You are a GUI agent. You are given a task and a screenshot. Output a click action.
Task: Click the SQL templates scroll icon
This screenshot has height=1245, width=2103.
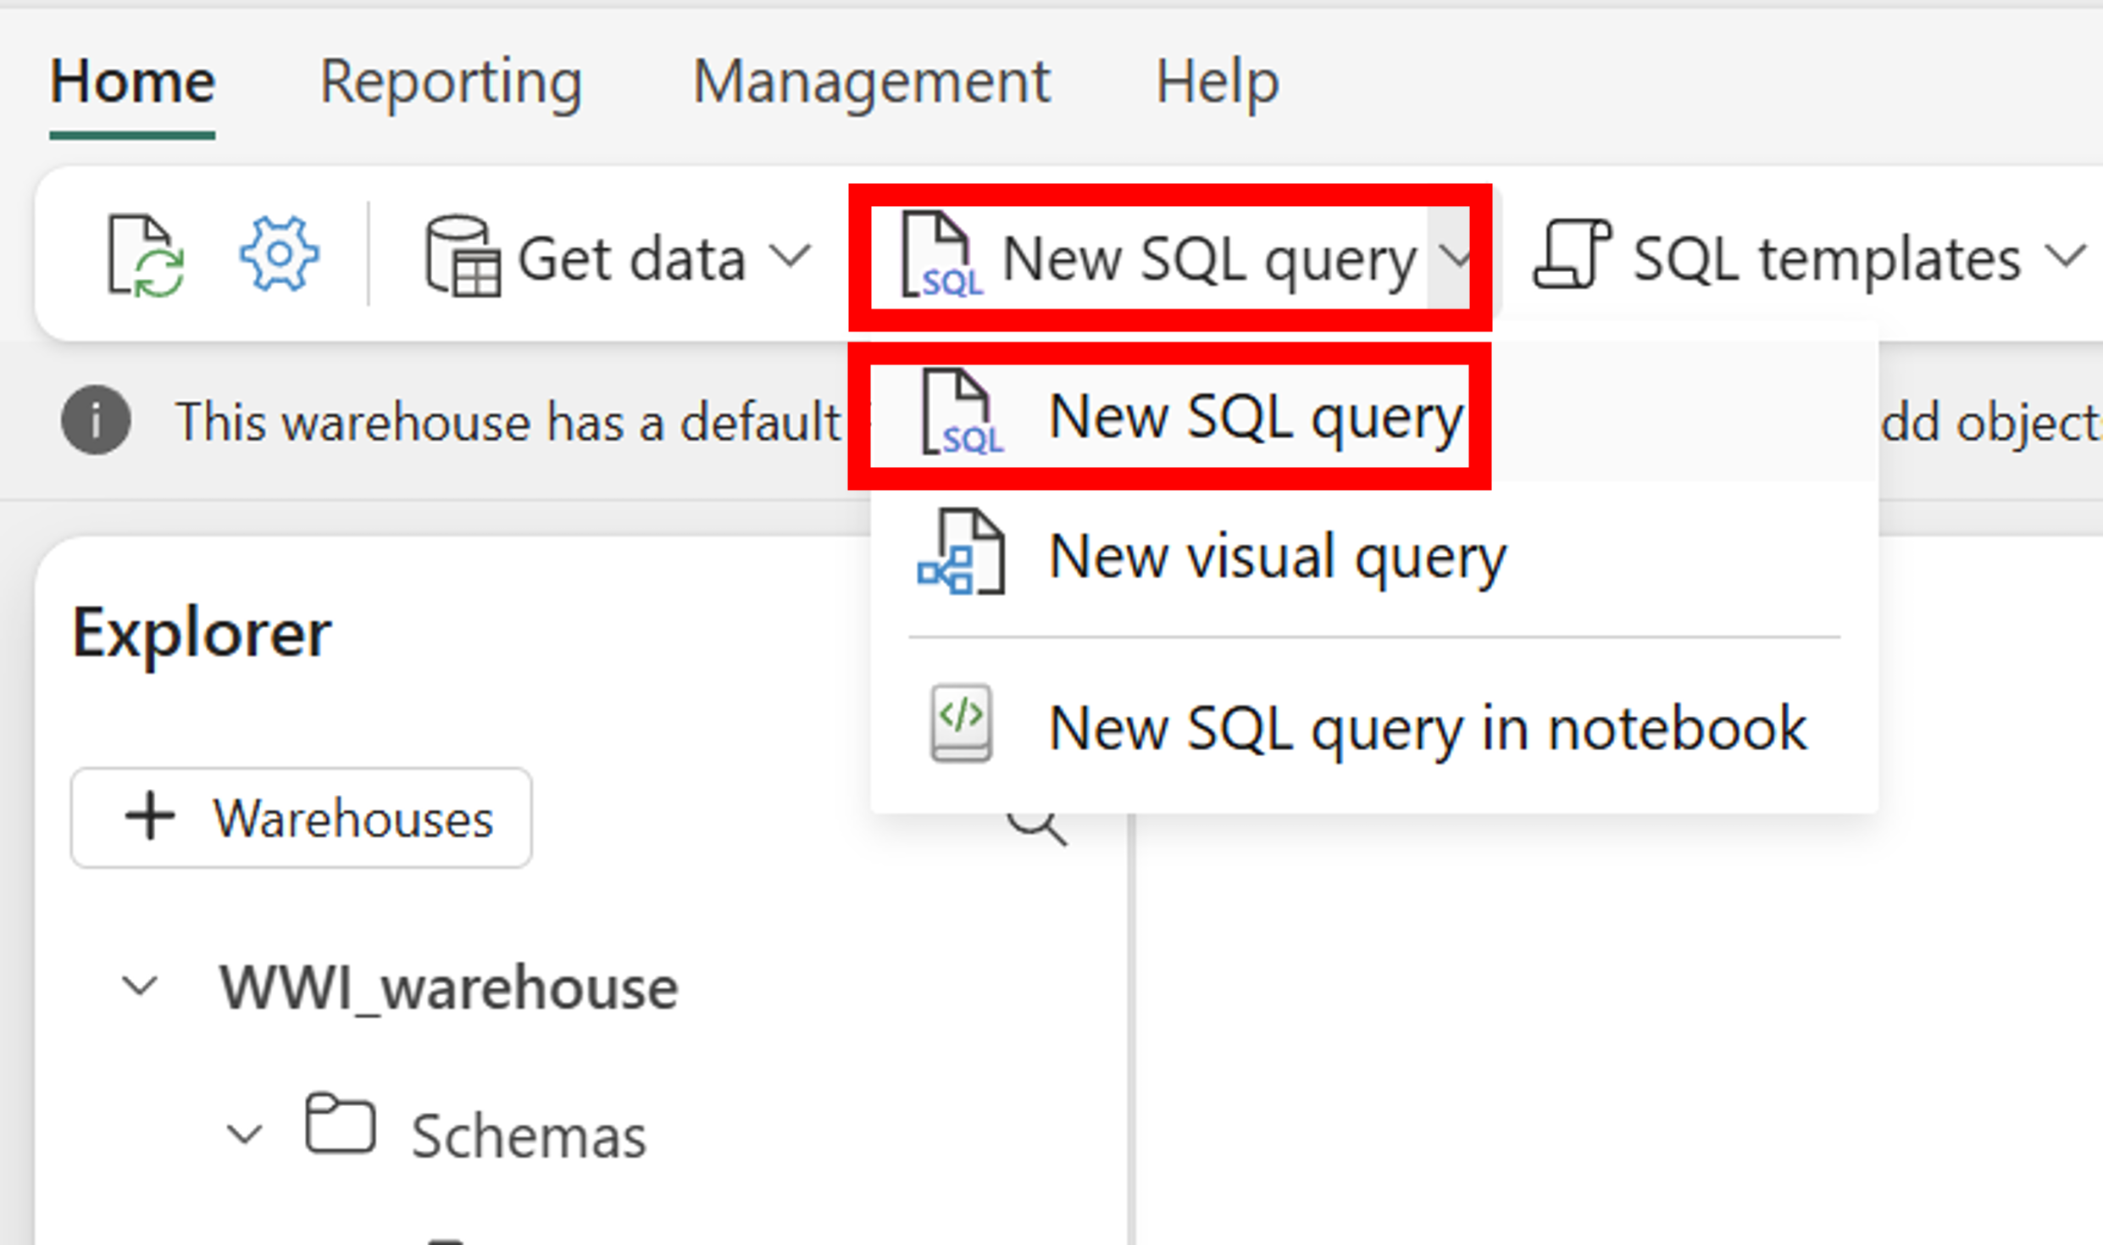tap(1573, 253)
